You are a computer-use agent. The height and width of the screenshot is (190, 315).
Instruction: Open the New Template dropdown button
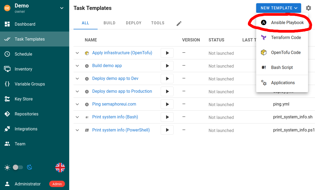pos(278,8)
